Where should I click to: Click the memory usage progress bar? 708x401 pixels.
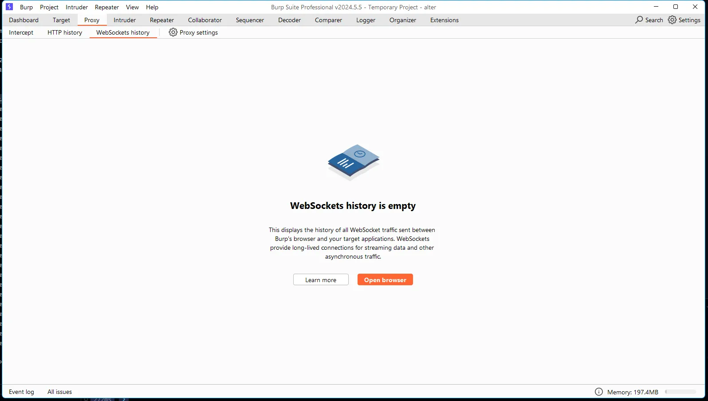click(x=680, y=392)
